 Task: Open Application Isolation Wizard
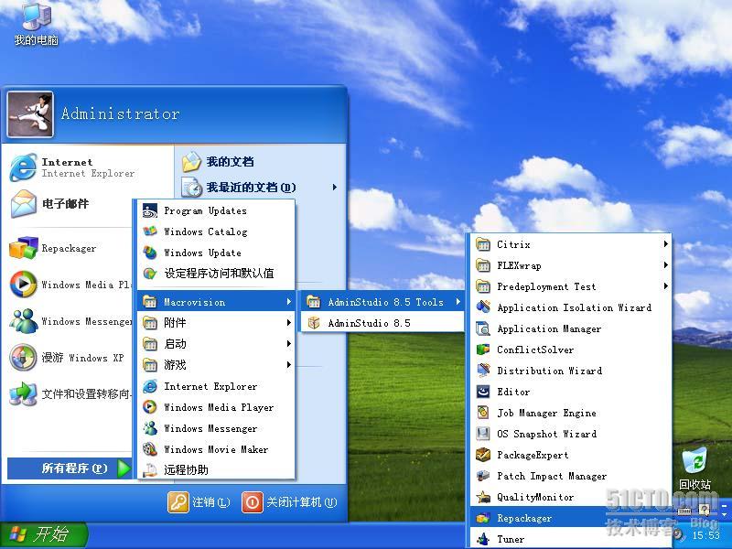coord(574,307)
